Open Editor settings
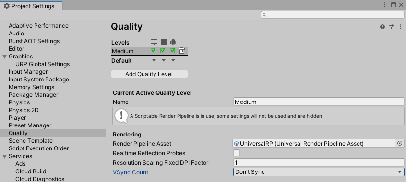Viewport: 406px width, 182px height. (x=16, y=49)
